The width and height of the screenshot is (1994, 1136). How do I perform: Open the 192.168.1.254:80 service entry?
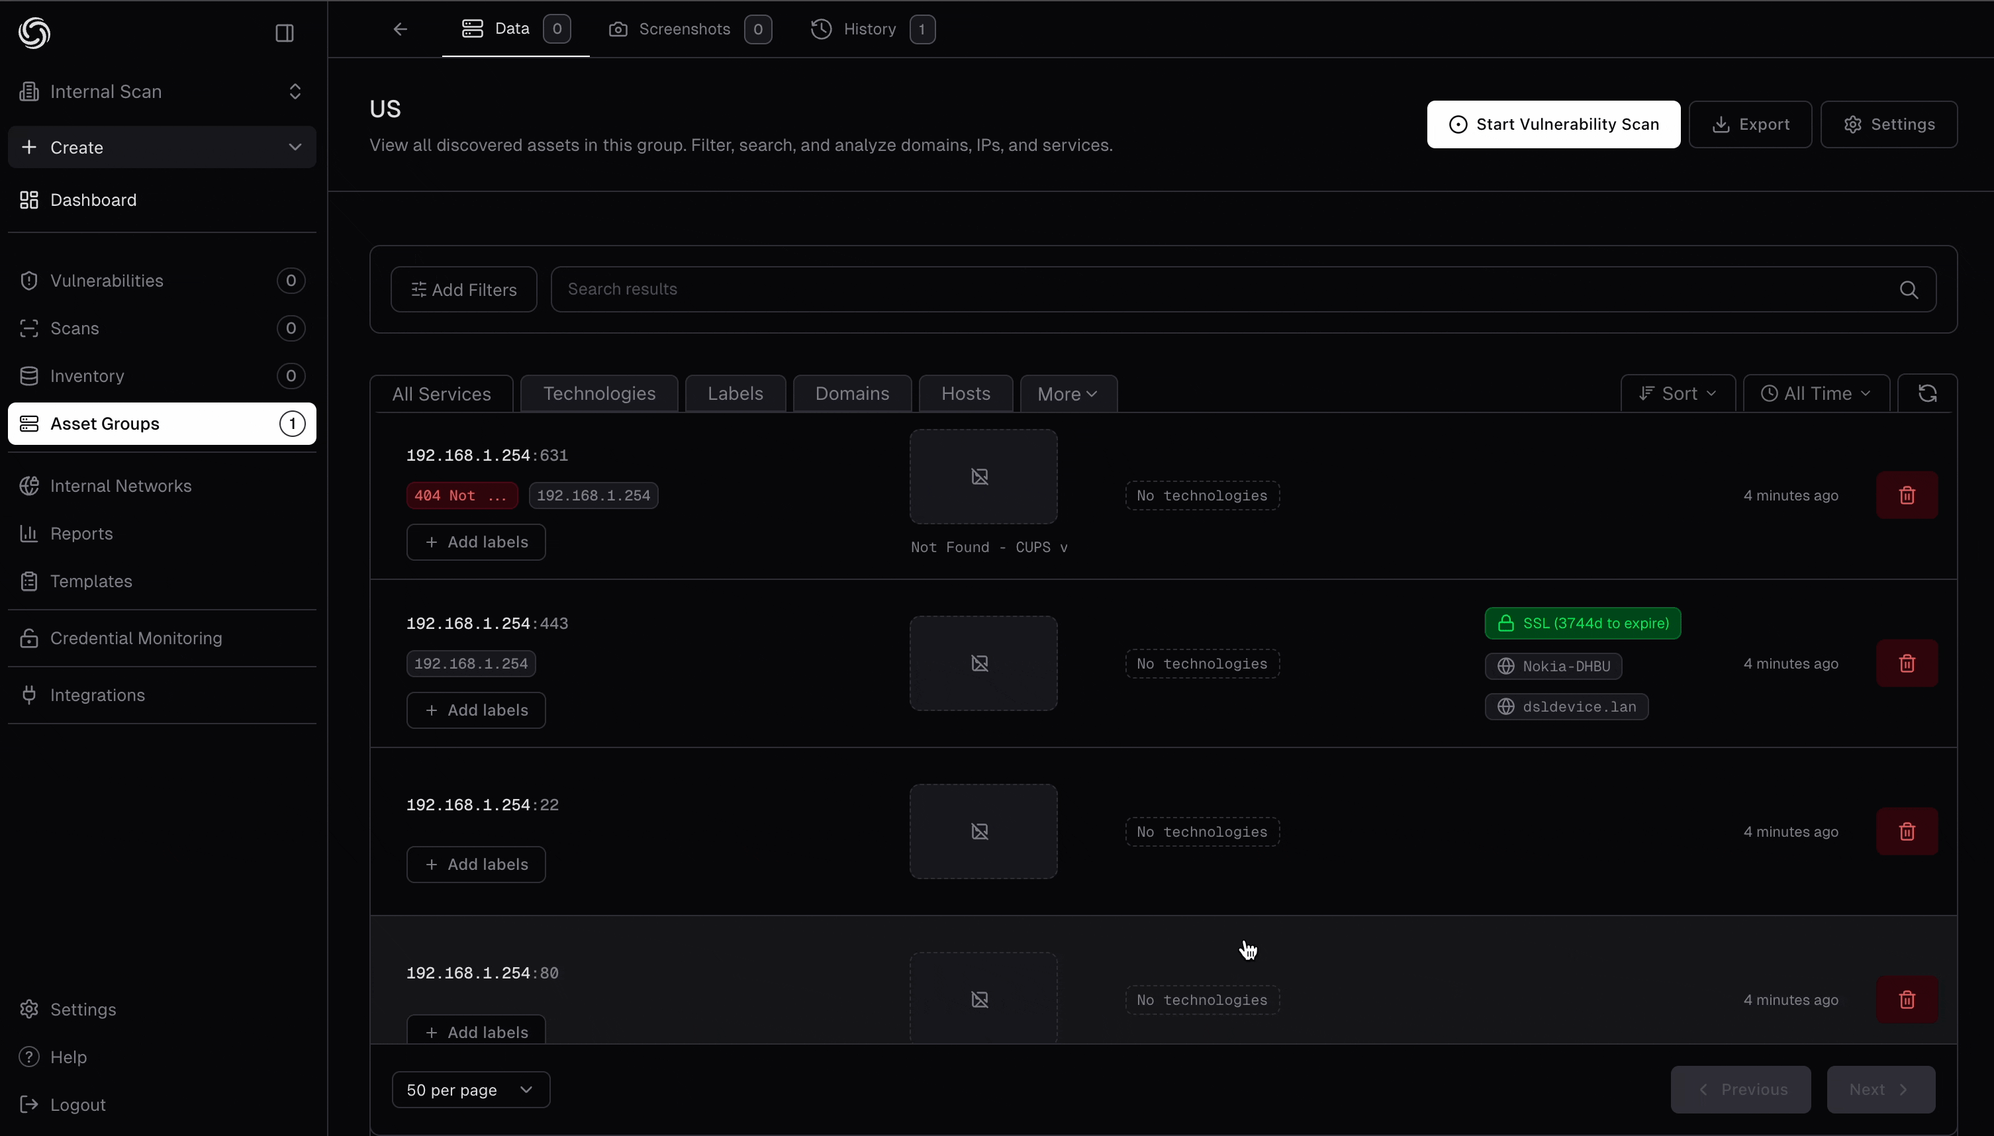[x=482, y=973]
